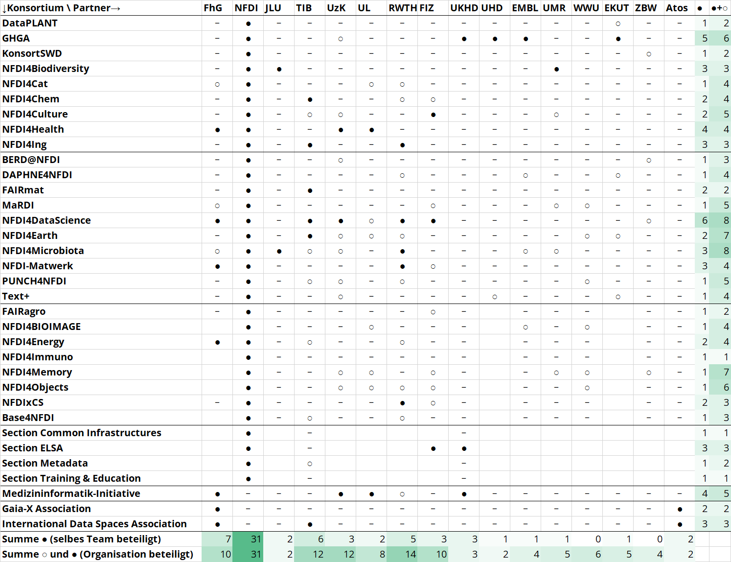Viewport: 731px width, 562px height.
Task: Select the FhG organisation sum '10'
Action: coord(217,554)
